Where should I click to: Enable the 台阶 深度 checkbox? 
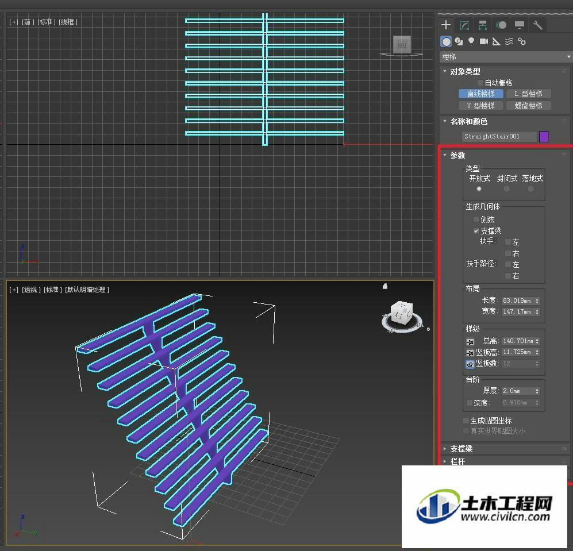pos(470,403)
